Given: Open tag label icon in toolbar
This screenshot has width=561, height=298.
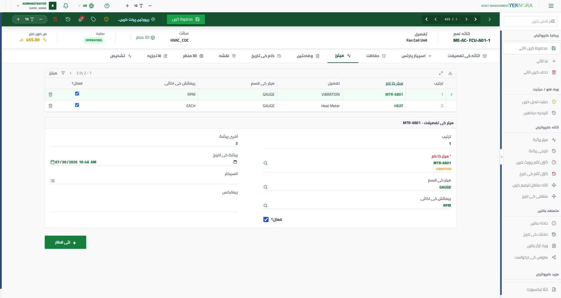Looking at the screenshot, I should (x=94, y=19).
